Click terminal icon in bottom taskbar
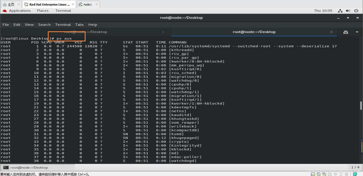 [6, 168]
